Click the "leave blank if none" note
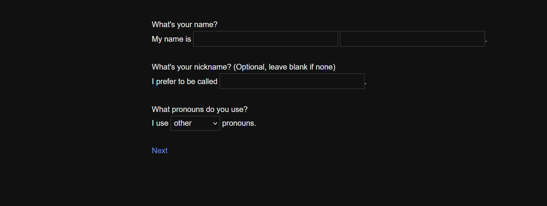The width and height of the screenshot is (547, 206). (x=302, y=67)
